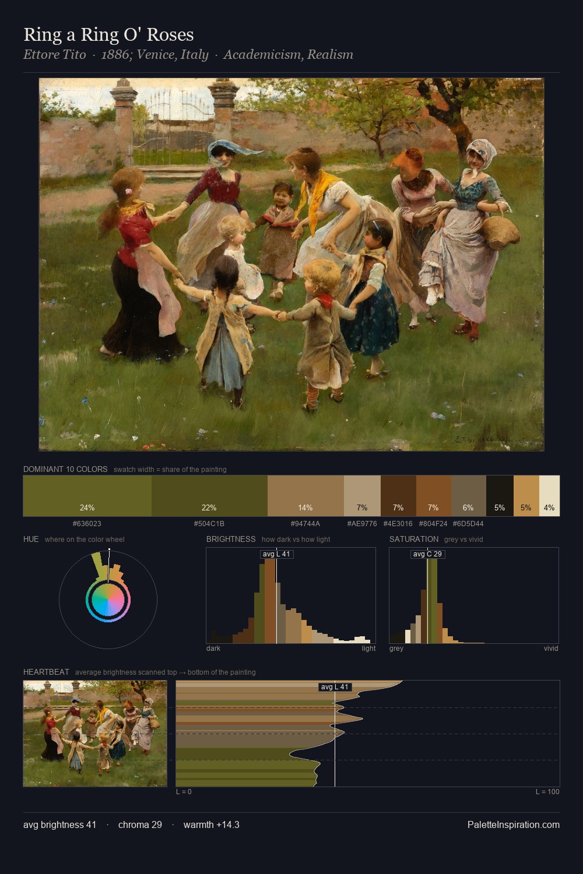Screen dimensions: 583x874
Task: Click the 'grey' axis label
Action: click(x=396, y=649)
